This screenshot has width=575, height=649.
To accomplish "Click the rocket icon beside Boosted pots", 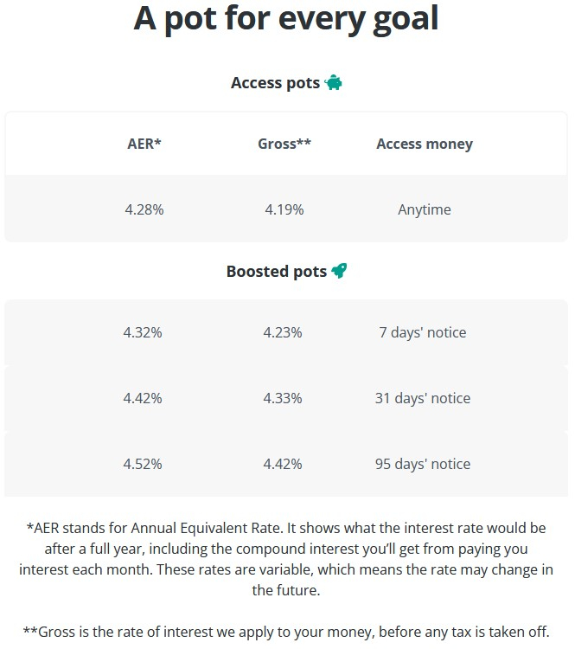I will 339,271.
